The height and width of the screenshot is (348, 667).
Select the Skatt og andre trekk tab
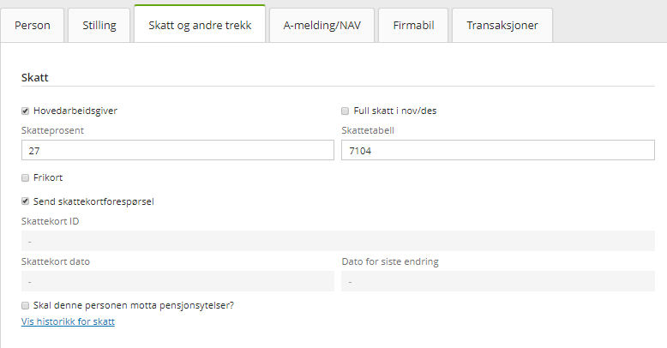coord(200,25)
